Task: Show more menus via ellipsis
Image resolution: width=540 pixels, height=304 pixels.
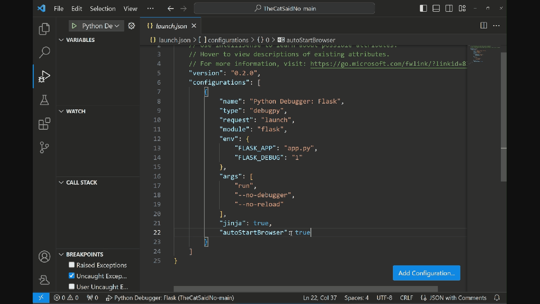Action: pos(150,9)
